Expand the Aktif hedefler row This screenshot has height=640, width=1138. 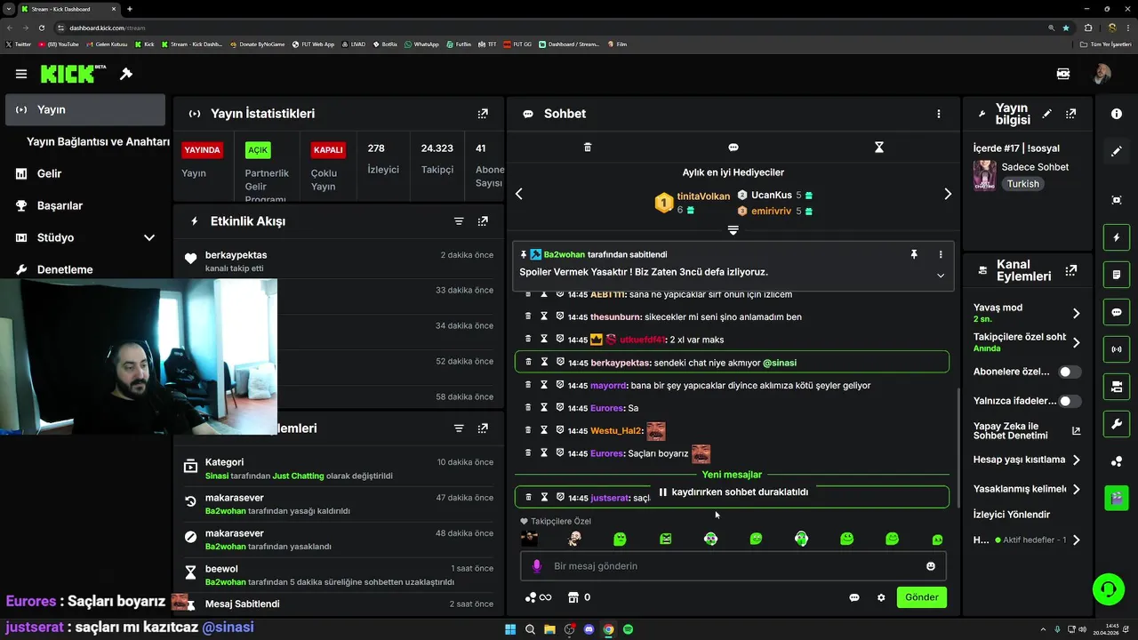coord(1027,540)
